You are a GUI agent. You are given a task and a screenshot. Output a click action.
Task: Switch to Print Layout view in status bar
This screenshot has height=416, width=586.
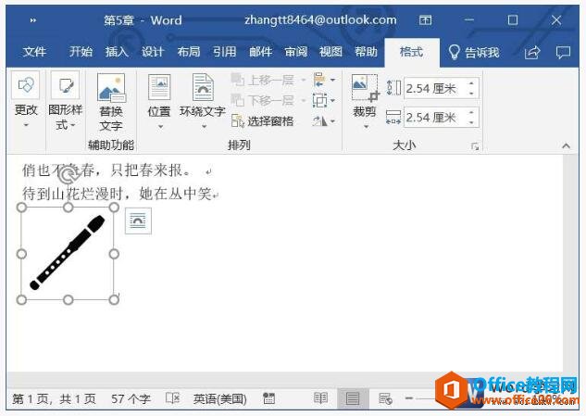pos(353,398)
